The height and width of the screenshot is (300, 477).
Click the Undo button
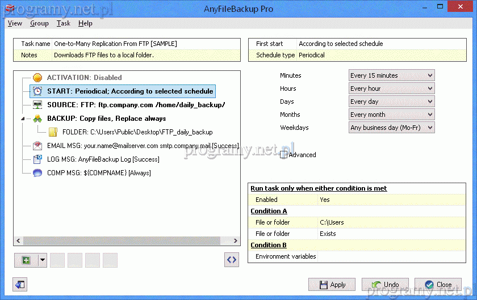[385, 285]
